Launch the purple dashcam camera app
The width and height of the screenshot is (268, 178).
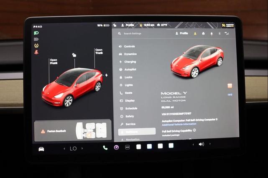coord(116,147)
